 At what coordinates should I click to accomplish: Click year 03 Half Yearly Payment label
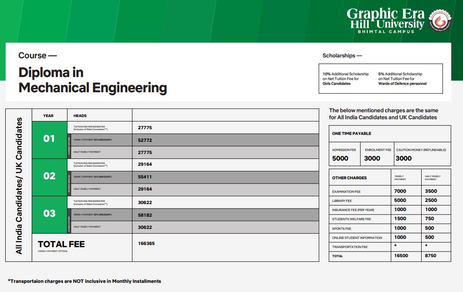[87, 227]
